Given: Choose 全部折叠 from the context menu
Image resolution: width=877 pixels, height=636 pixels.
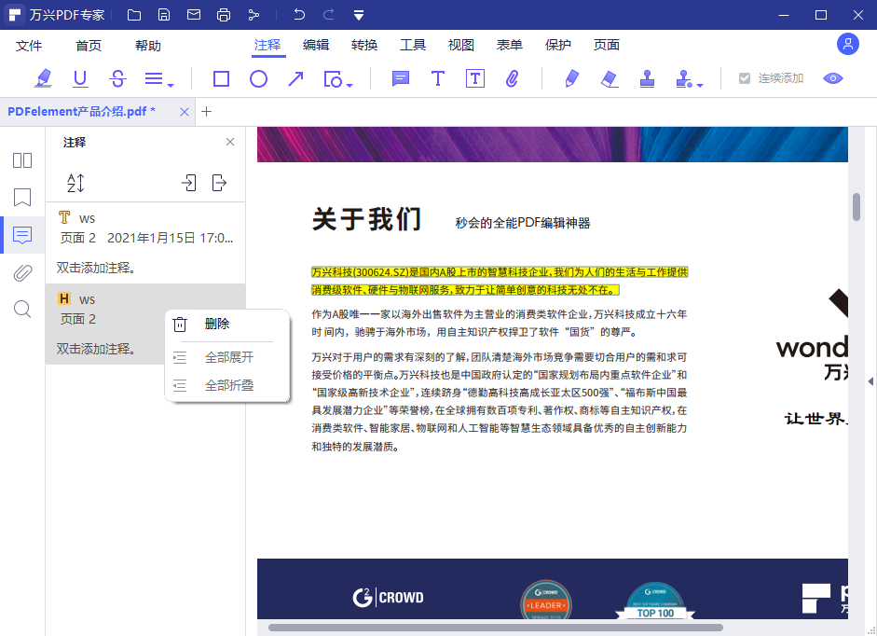Looking at the screenshot, I should click(227, 385).
